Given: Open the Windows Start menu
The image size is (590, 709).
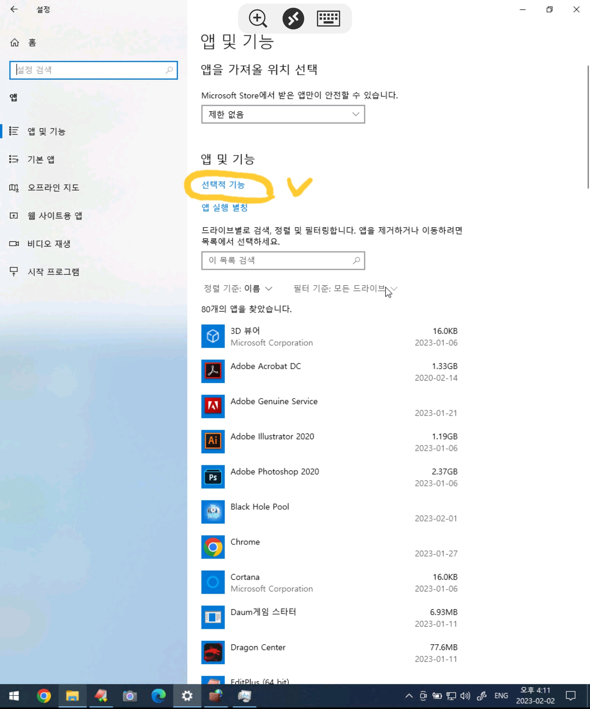Looking at the screenshot, I should point(14,696).
